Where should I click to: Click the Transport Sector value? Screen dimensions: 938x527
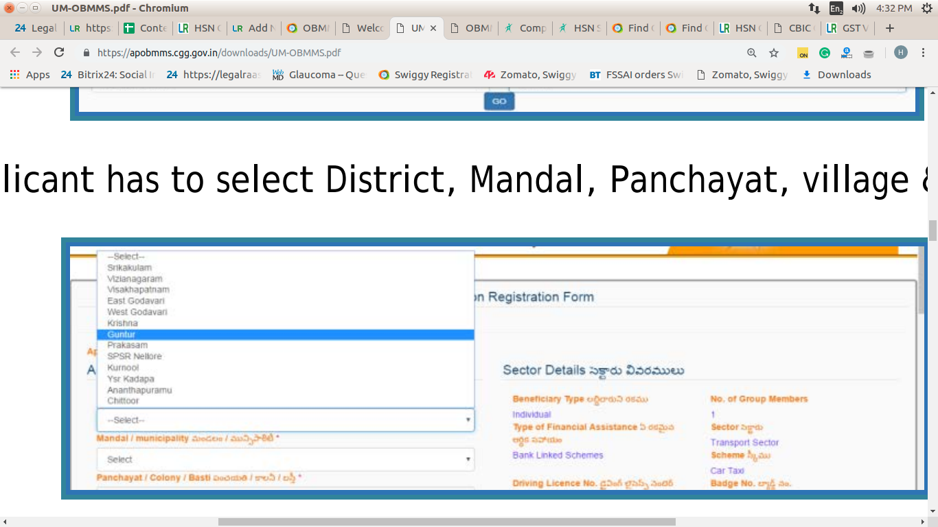[x=744, y=443]
